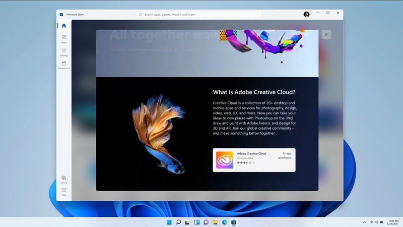This screenshot has height=227, width=403.
Task: Expand hidden system tray icons
Action: point(364,222)
